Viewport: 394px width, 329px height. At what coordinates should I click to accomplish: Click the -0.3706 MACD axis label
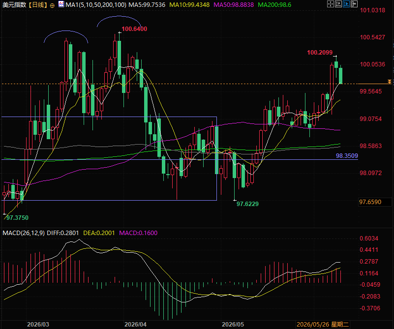370,308
